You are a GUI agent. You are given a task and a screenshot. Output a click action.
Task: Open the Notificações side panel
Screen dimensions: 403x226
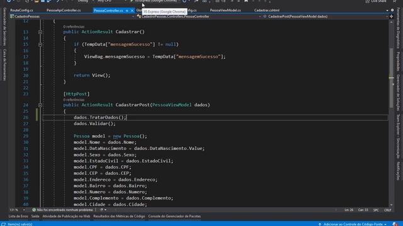[x=398, y=171]
